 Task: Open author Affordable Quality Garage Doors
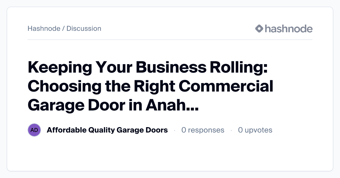click(x=107, y=130)
